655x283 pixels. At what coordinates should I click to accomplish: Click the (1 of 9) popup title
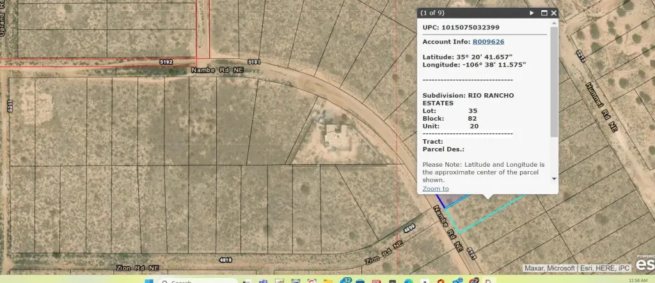point(432,13)
